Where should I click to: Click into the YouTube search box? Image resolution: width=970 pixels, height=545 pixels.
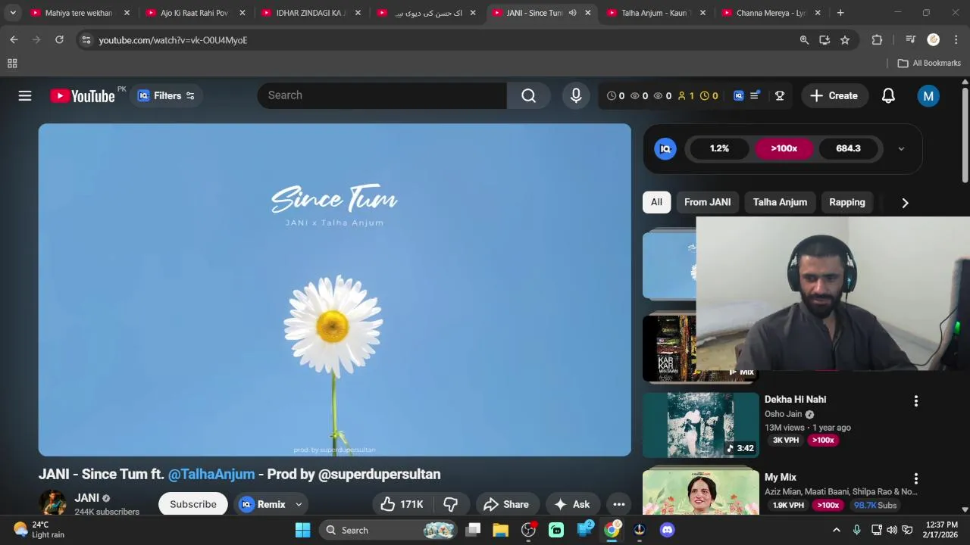(382, 95)
